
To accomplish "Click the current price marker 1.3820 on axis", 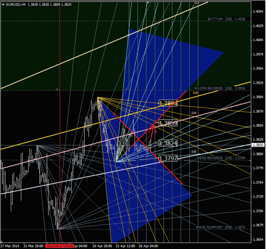I will coord(258,145).
